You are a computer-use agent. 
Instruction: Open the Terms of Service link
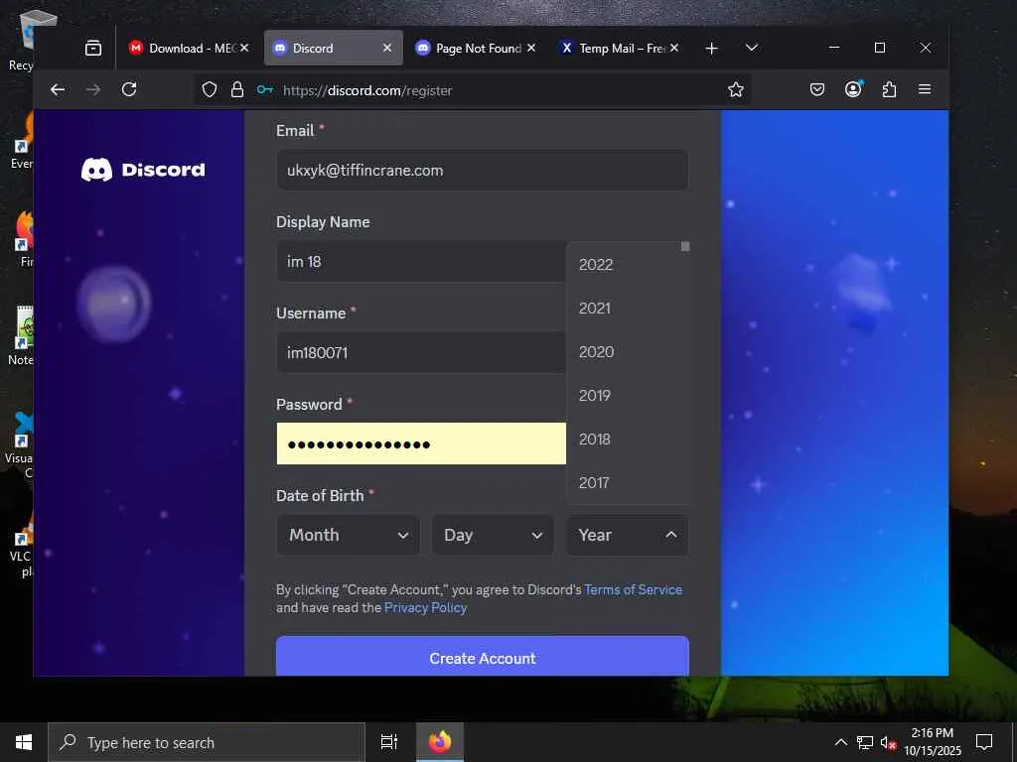click(633, 589)
